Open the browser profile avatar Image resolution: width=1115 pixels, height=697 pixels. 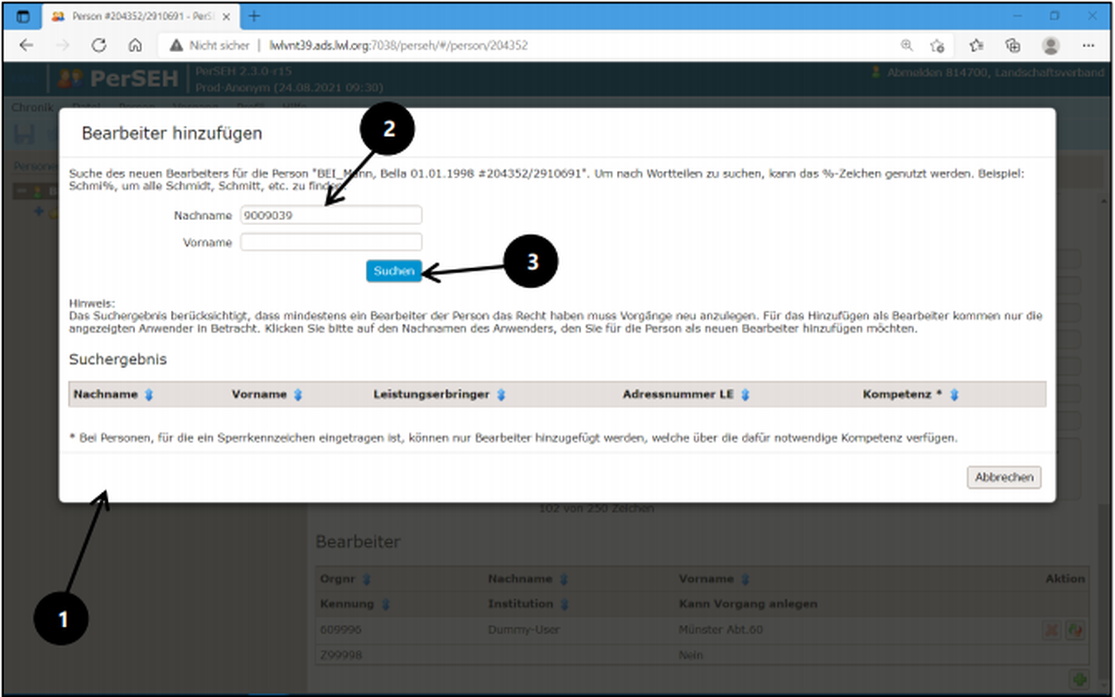point(1050,46)
